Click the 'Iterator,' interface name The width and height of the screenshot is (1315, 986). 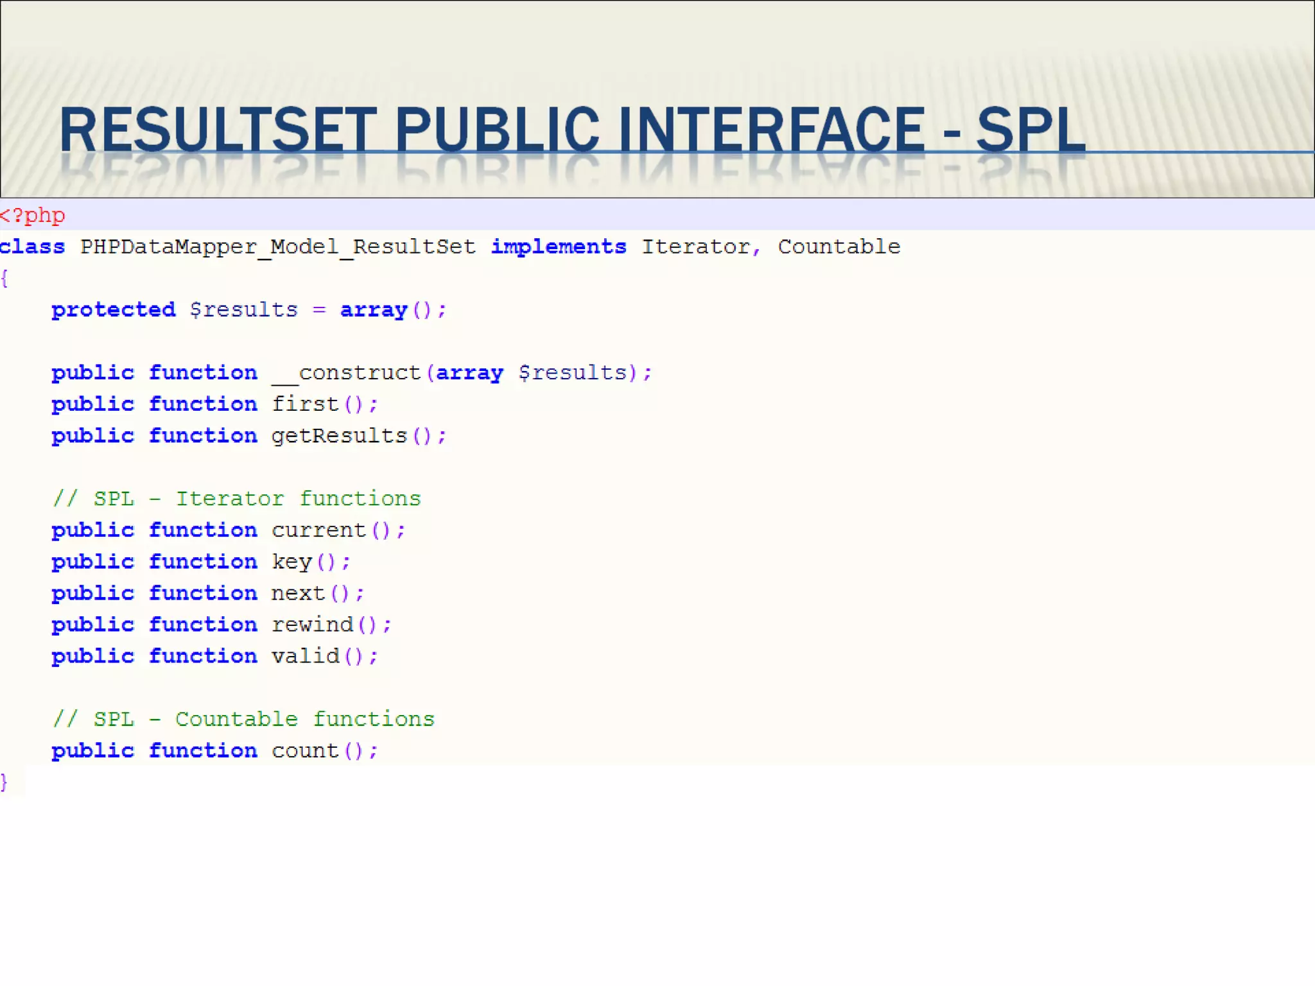pos(701,247)
